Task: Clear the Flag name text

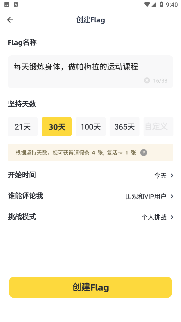Action: 147,80
